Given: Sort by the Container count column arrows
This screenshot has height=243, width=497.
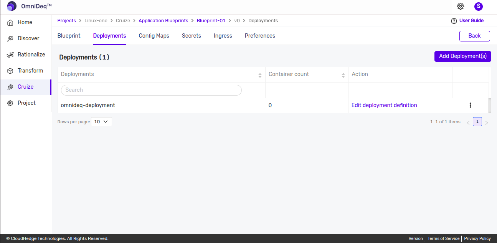Looking at the screenshot, I should [x=343, y=76].
